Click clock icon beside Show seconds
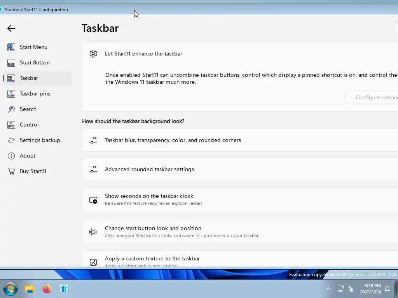 [93, 200]
